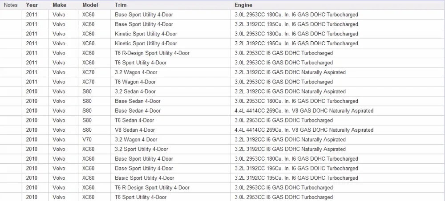Click engine cell in XC70 3.2 Wagon row

[338, 72]
